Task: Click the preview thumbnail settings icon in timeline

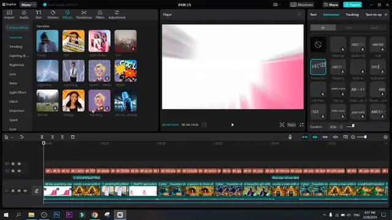Action: point(345,137)
